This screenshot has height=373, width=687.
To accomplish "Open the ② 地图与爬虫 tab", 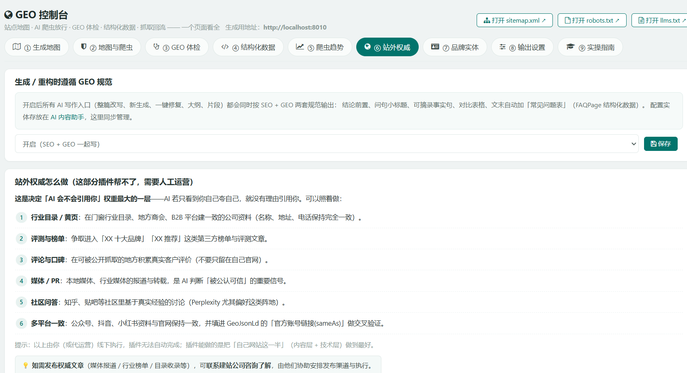I will point(107,47).
